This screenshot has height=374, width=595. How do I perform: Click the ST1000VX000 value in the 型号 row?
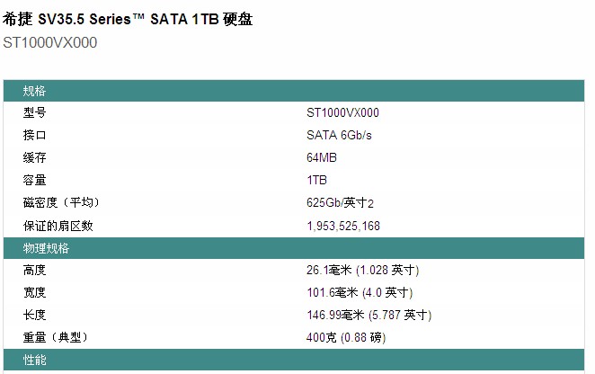coord(342,113)
